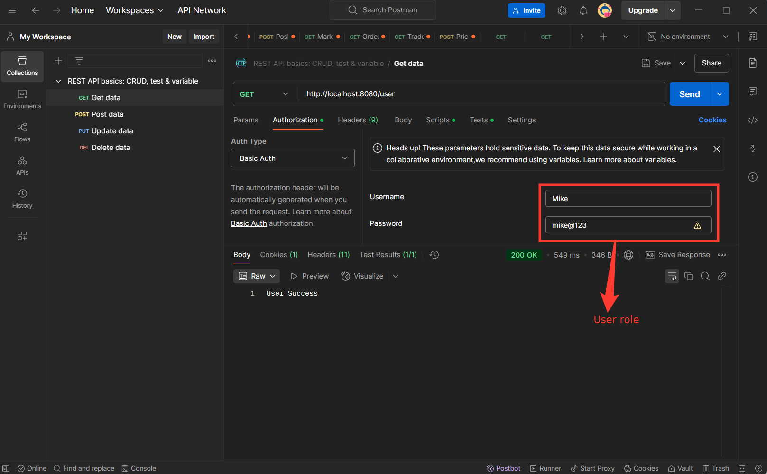Open the environment quick look icon
This screenshot has width=767, height=474.
pyautogui.click(x=753, y=37)
